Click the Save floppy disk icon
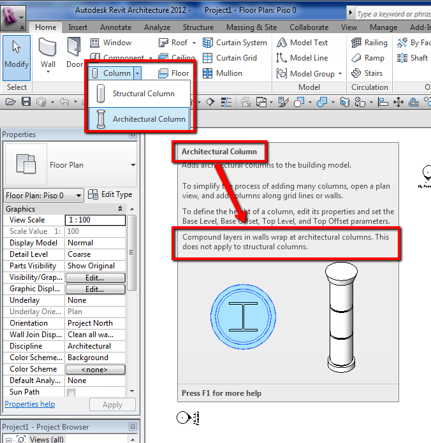The image size is (431, 443). click(26, 102)
